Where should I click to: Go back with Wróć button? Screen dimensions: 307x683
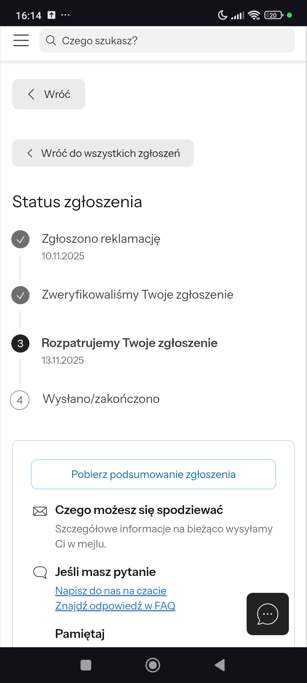click(49, 94)
